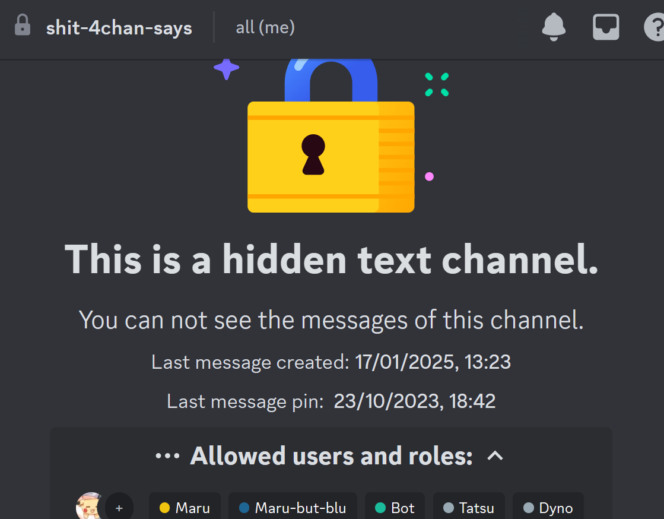
Task: Collapse the Allowed users and roles section
Action: [495, 456]
